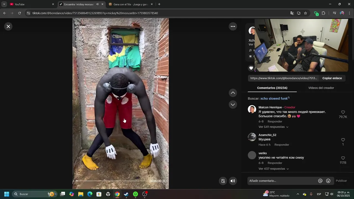Open the media controls icon in Chrome
Image resolution: width=354 pixels, height=199 pixels.
click(334, 13)
